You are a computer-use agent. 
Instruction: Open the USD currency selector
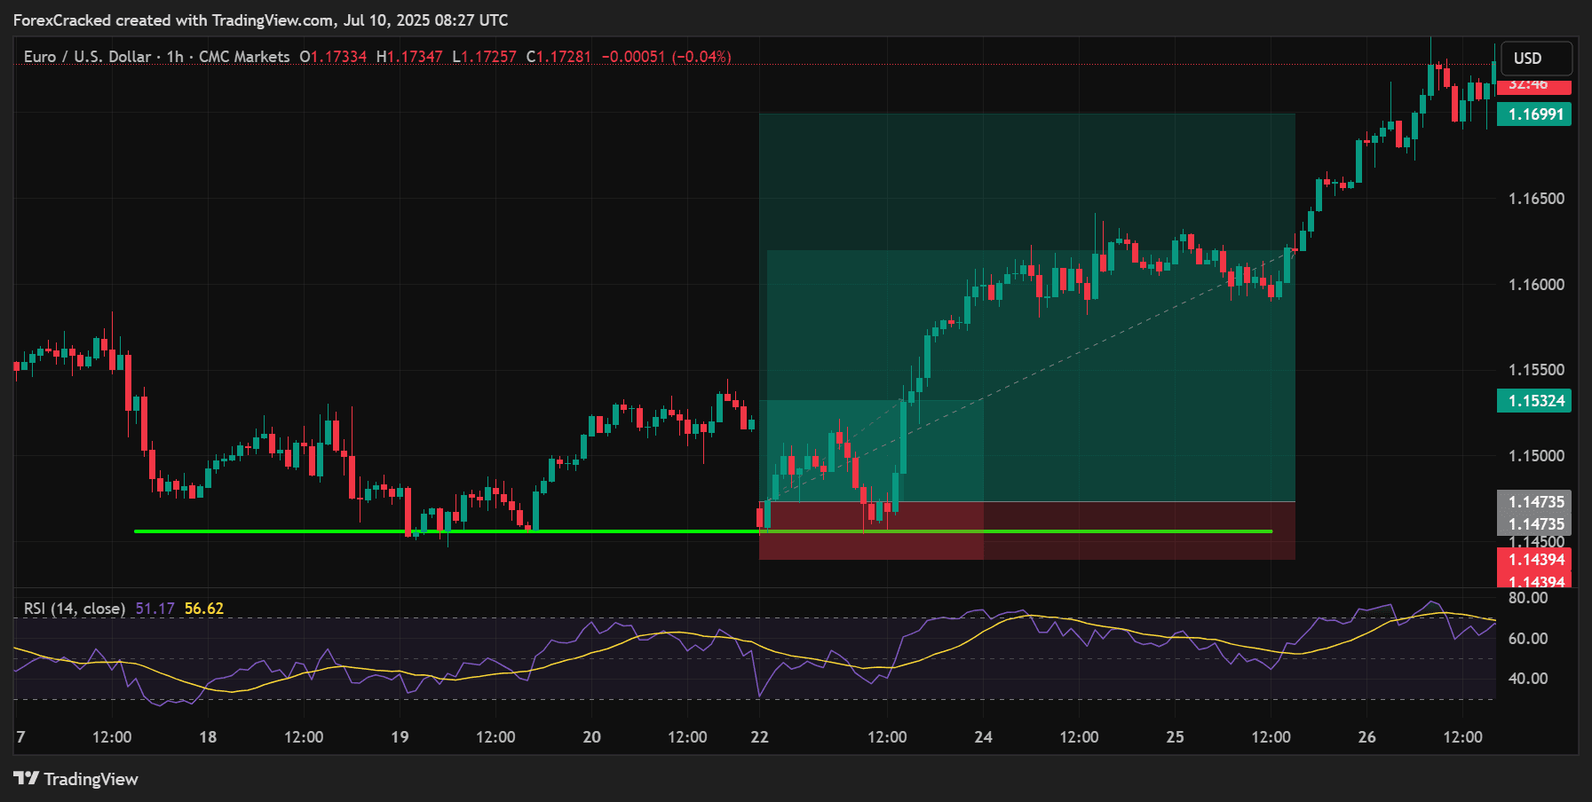tap(1533, 59)
